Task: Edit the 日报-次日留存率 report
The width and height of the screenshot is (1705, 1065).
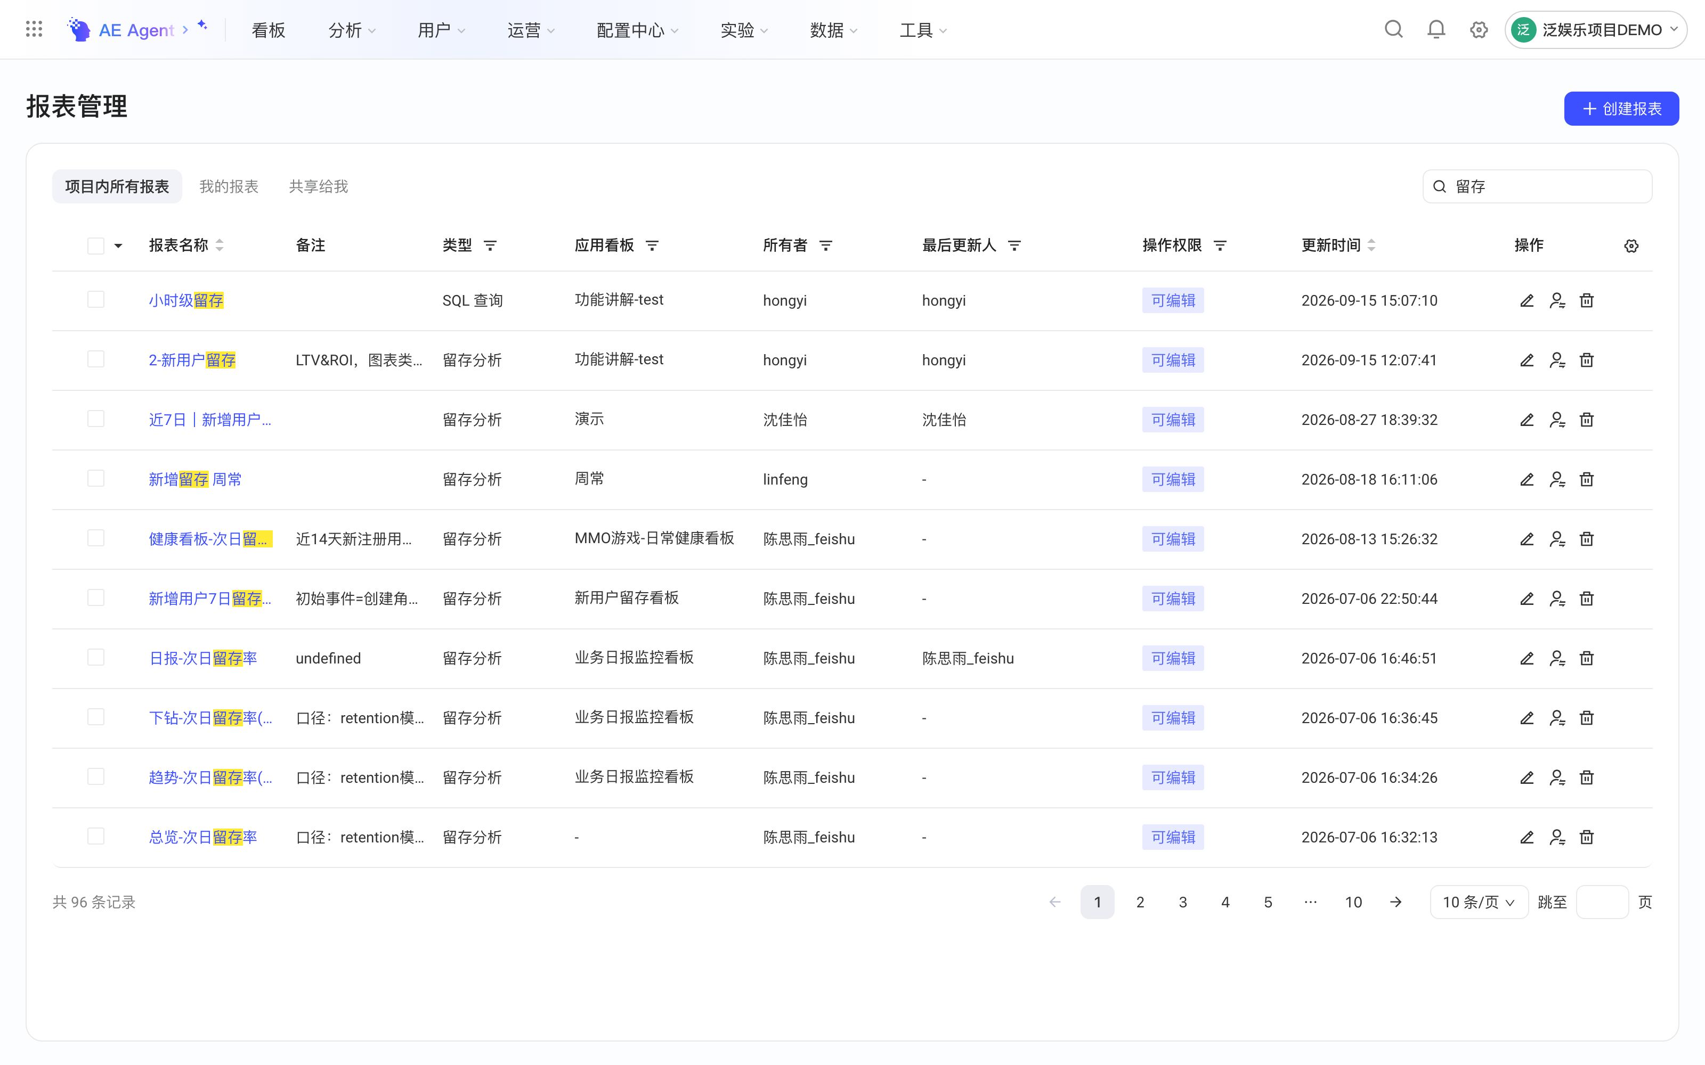Action: [x=1527, y=659]
